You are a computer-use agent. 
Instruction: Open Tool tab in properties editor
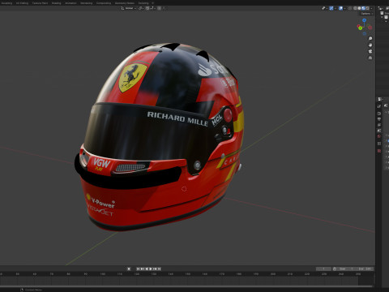(379, 106)
